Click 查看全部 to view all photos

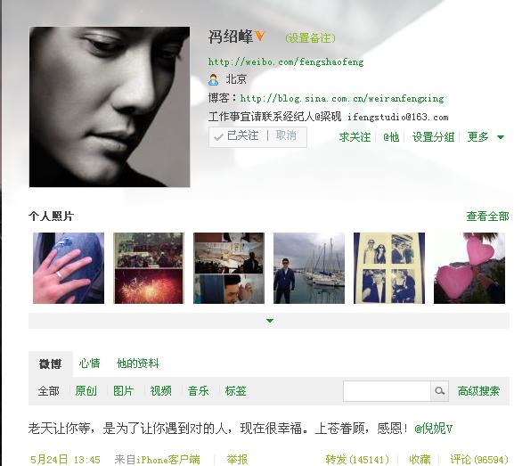(488, 217)
